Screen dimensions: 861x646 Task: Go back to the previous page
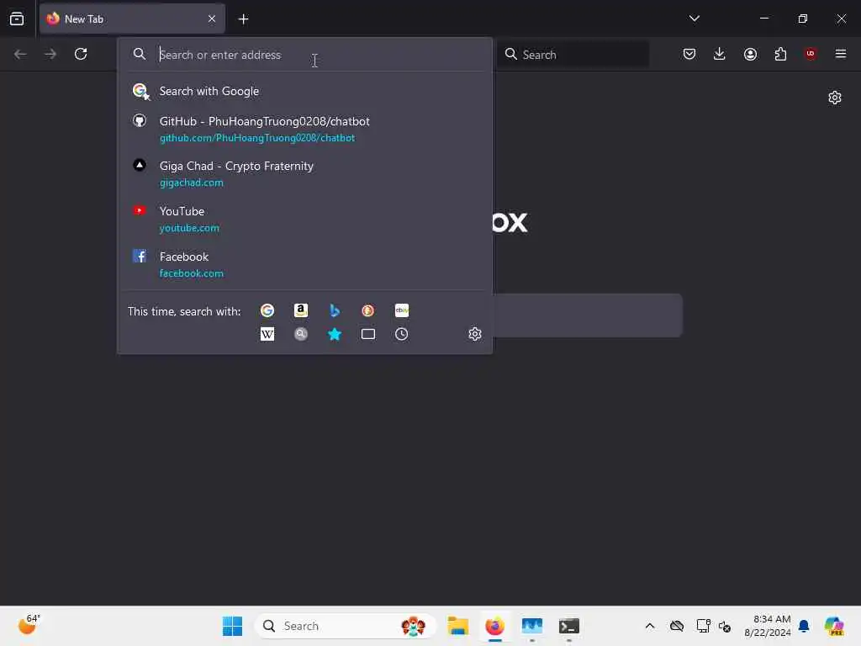pyautogui.click(x=20, y=54)
